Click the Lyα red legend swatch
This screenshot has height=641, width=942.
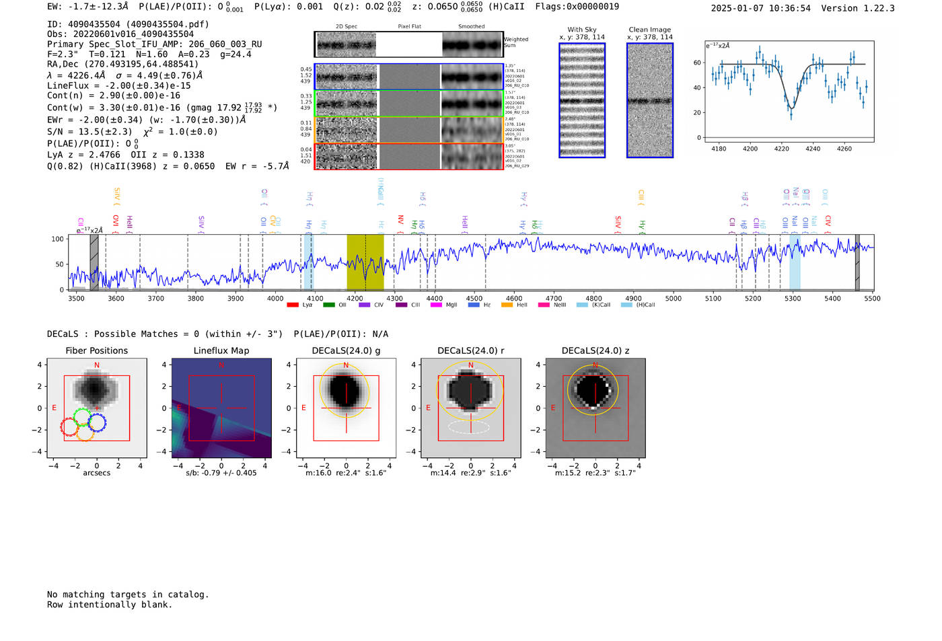[292, 305]
